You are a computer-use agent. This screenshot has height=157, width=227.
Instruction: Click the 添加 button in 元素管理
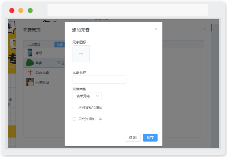point(59,44)
